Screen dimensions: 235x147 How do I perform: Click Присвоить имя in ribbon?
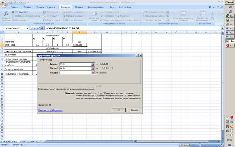pyautogui.click(x=111, y=12)
